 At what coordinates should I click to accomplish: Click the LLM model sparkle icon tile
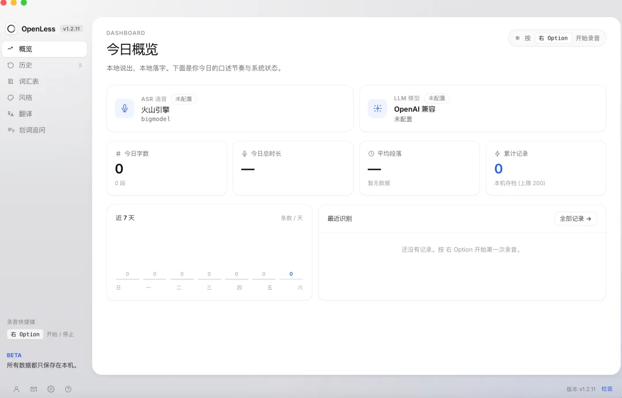point(377,109)
